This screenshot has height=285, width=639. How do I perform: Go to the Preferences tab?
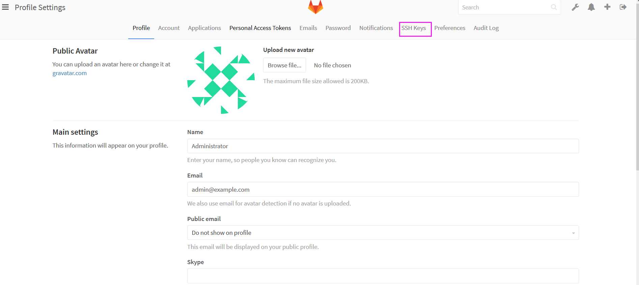point(450,28)
